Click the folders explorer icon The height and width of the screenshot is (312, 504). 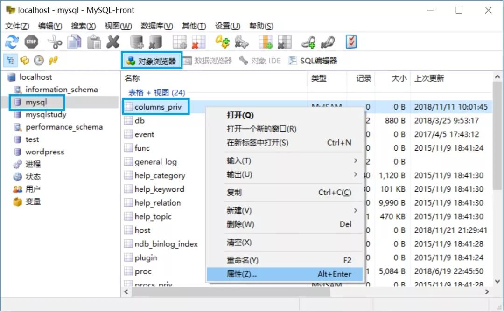(x=24, y=61)
